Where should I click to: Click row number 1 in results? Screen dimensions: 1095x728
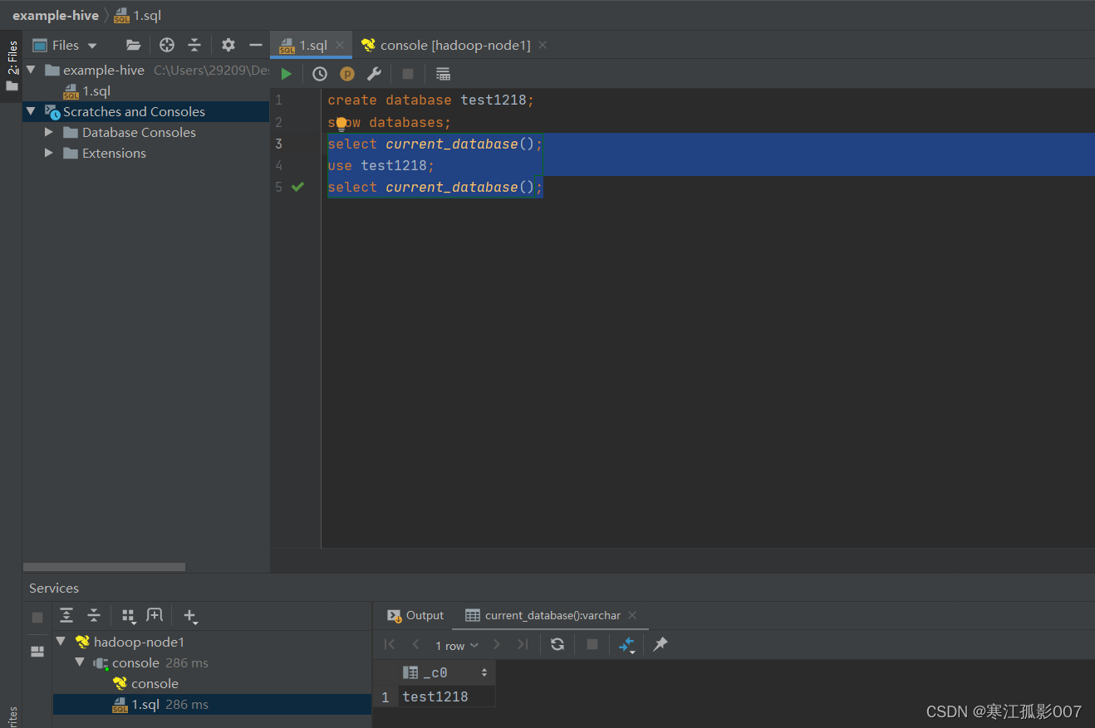385,696
